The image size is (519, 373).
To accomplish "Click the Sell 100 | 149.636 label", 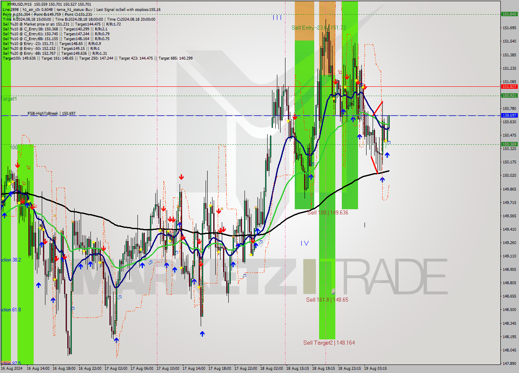I will coord(328,212).
